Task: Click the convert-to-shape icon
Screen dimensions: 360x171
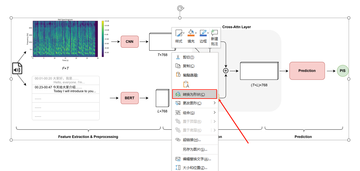Action: [178, 94]
